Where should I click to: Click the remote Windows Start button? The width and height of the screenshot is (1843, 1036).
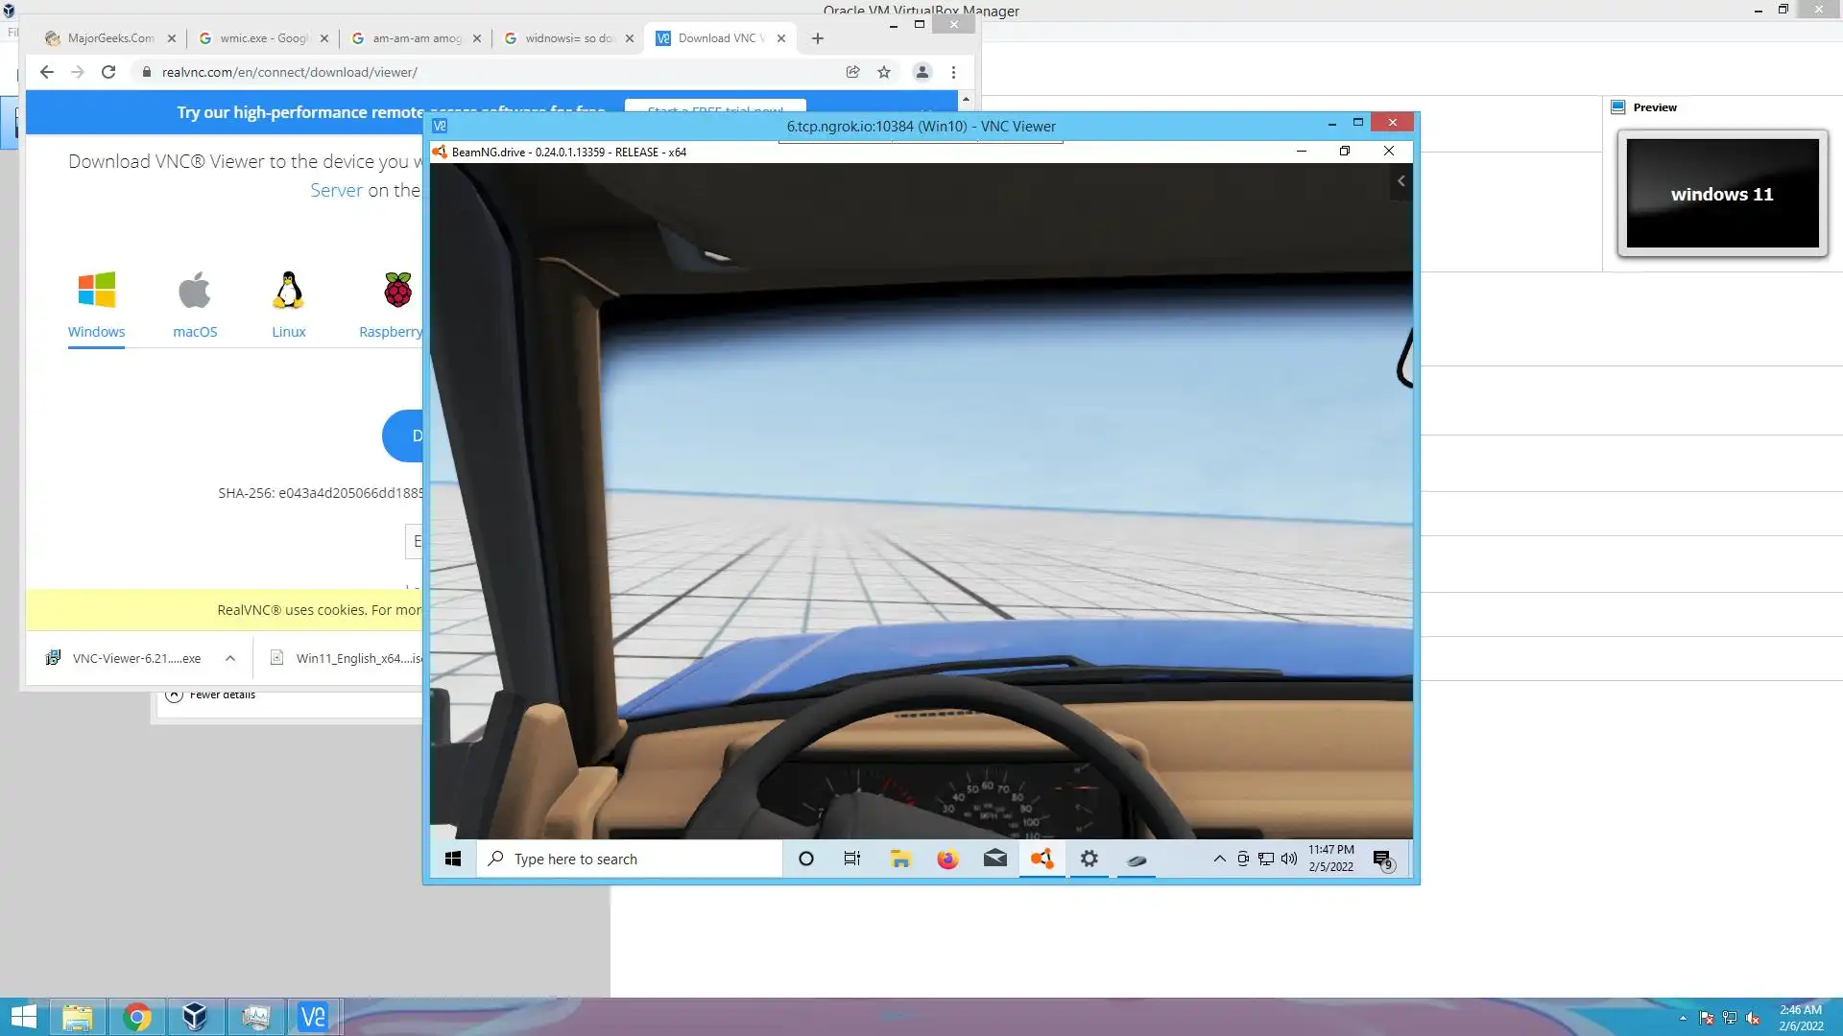(453, 859)
